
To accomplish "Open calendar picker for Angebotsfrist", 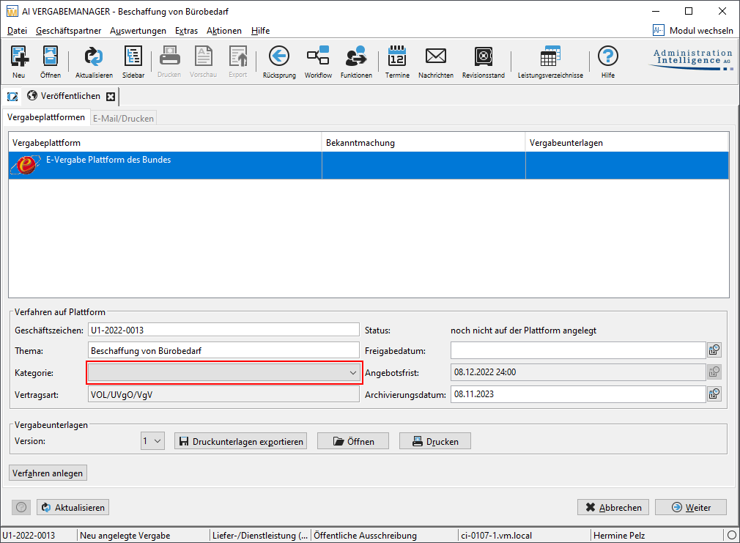I will 714,372.
